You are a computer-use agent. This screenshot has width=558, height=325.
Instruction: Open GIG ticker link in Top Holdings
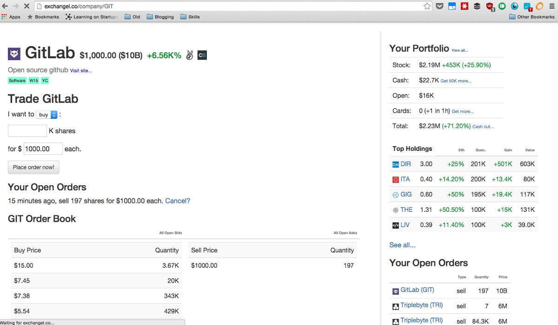click(x=406, y=195)
